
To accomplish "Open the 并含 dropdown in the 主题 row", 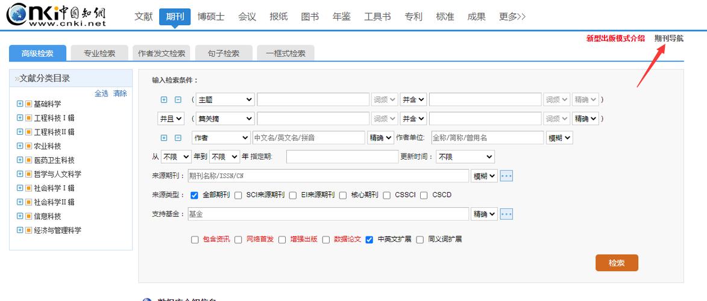I will tap(413, 99).
